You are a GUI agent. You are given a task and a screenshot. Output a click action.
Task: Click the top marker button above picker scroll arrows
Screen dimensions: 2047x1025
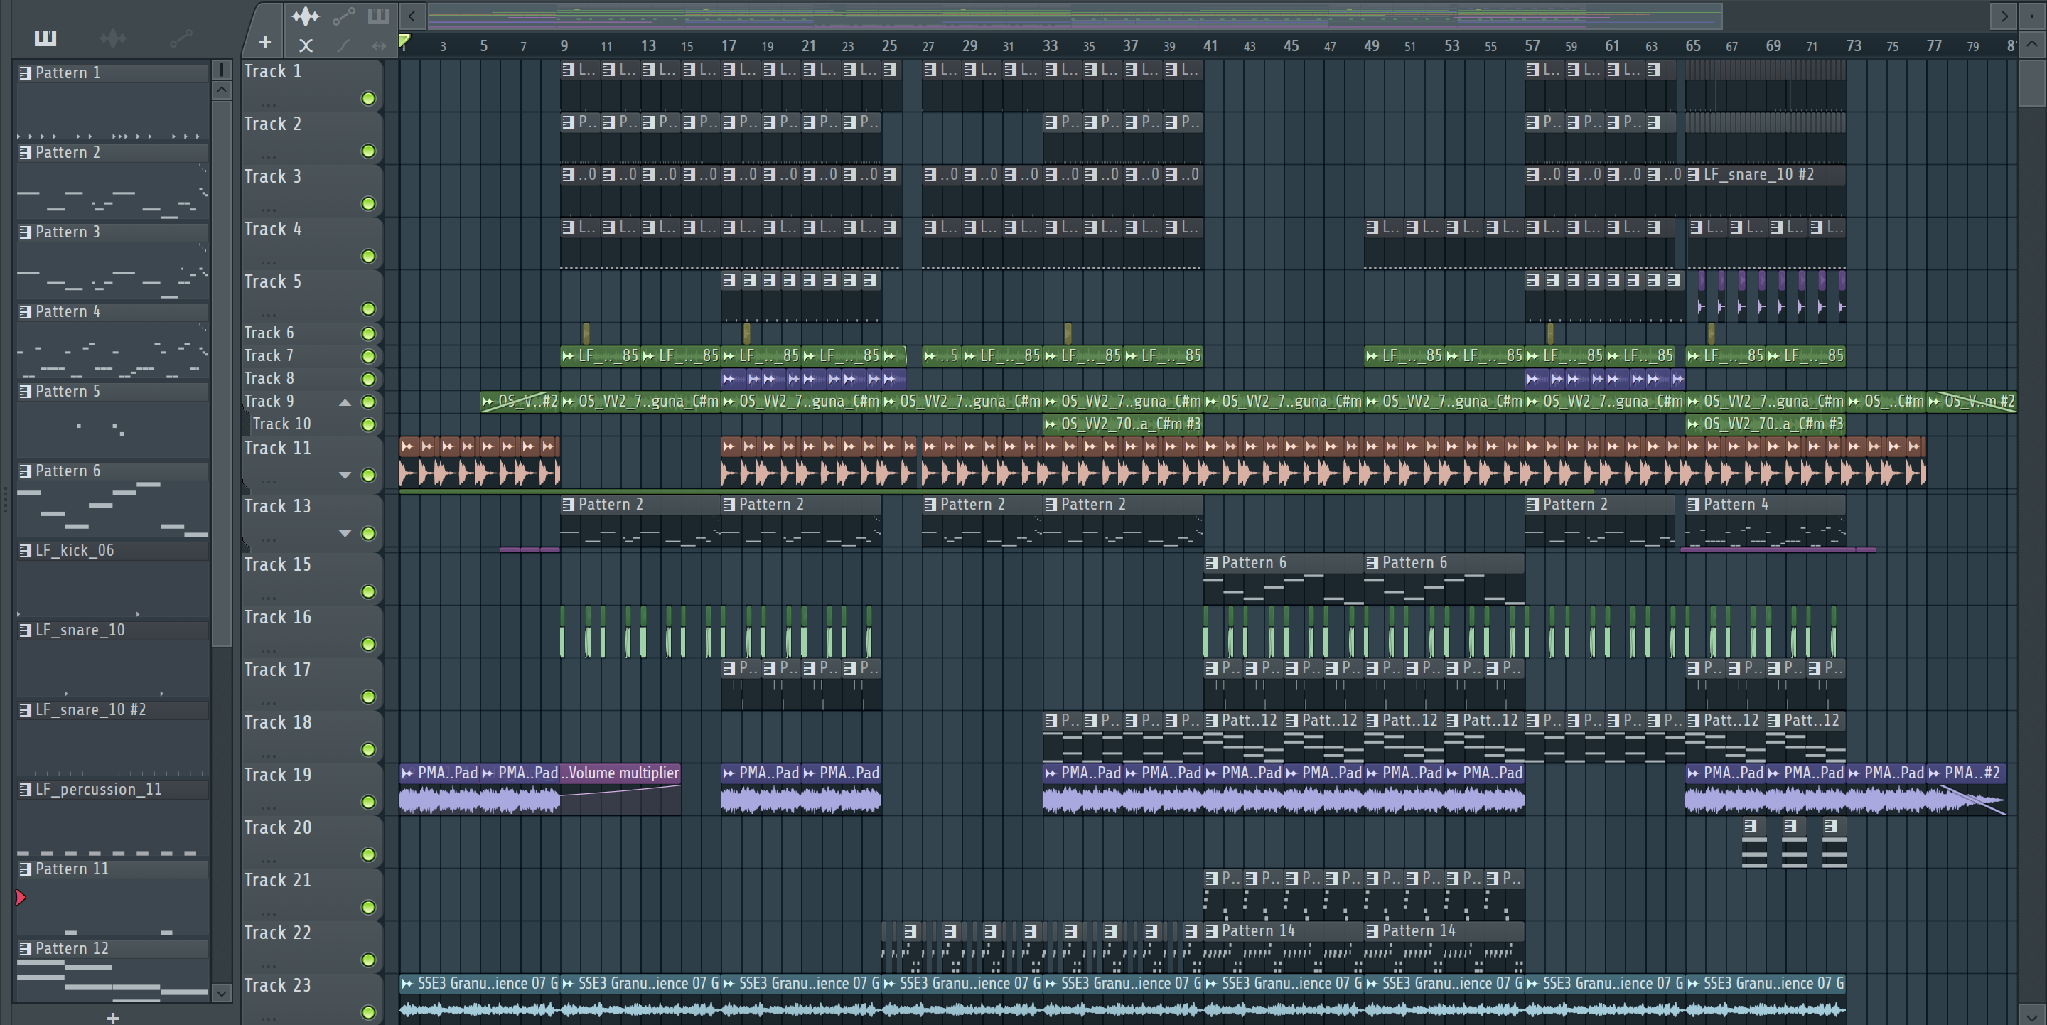point(222,70)
